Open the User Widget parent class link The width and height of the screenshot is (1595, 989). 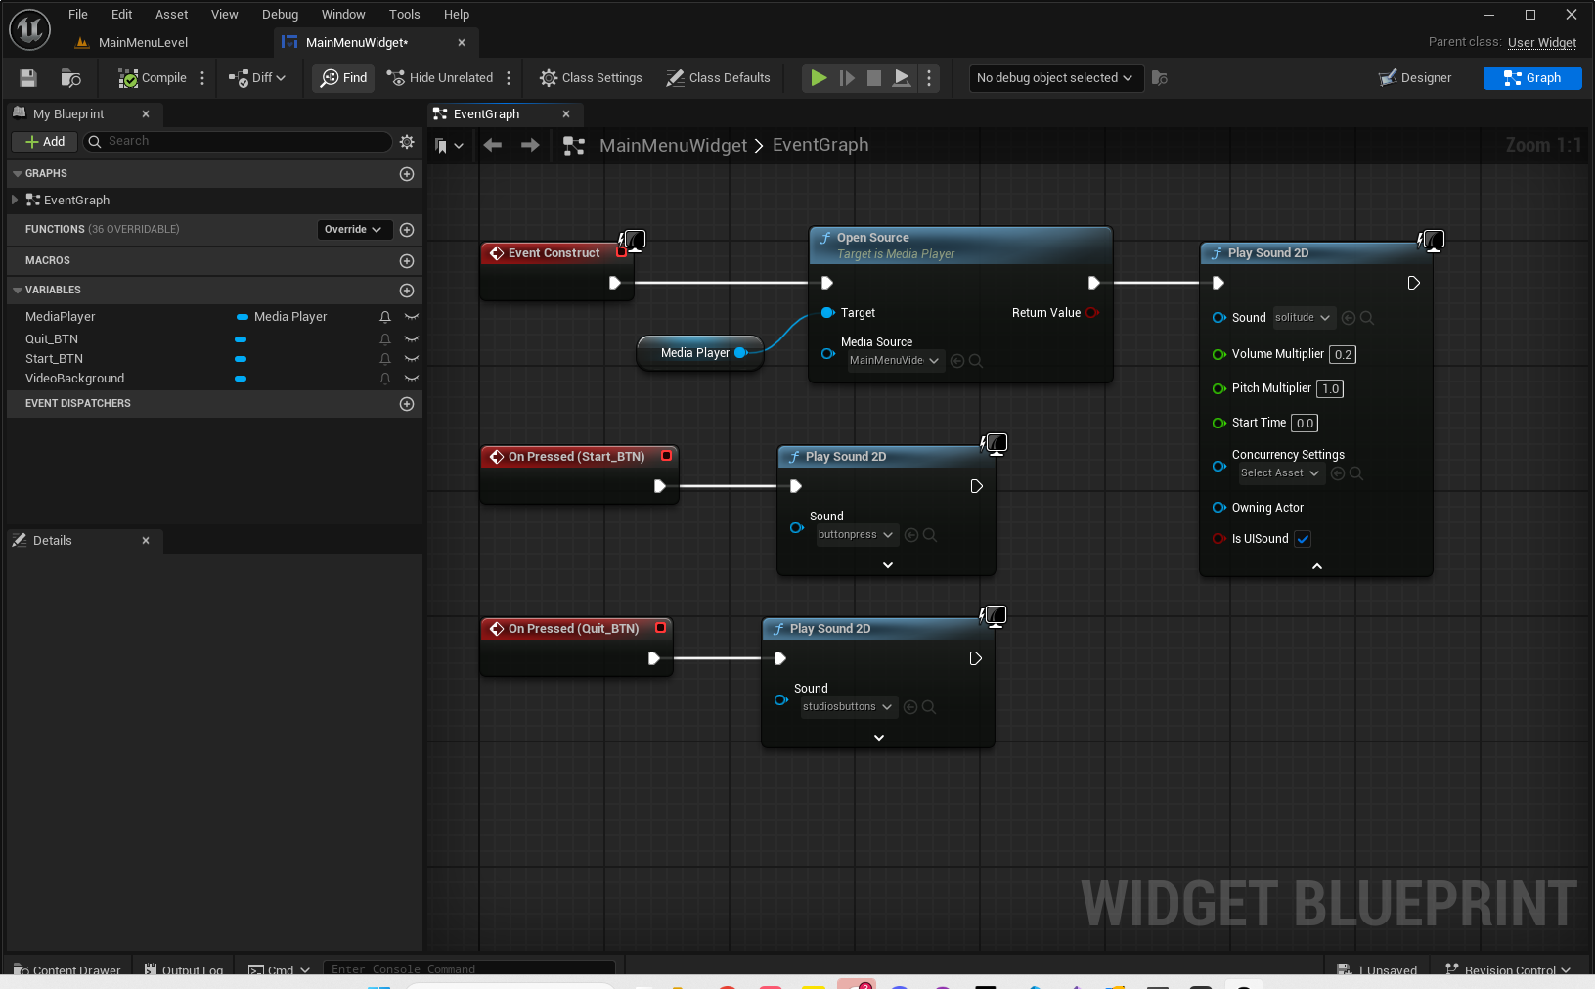[x=1542, y=43]
